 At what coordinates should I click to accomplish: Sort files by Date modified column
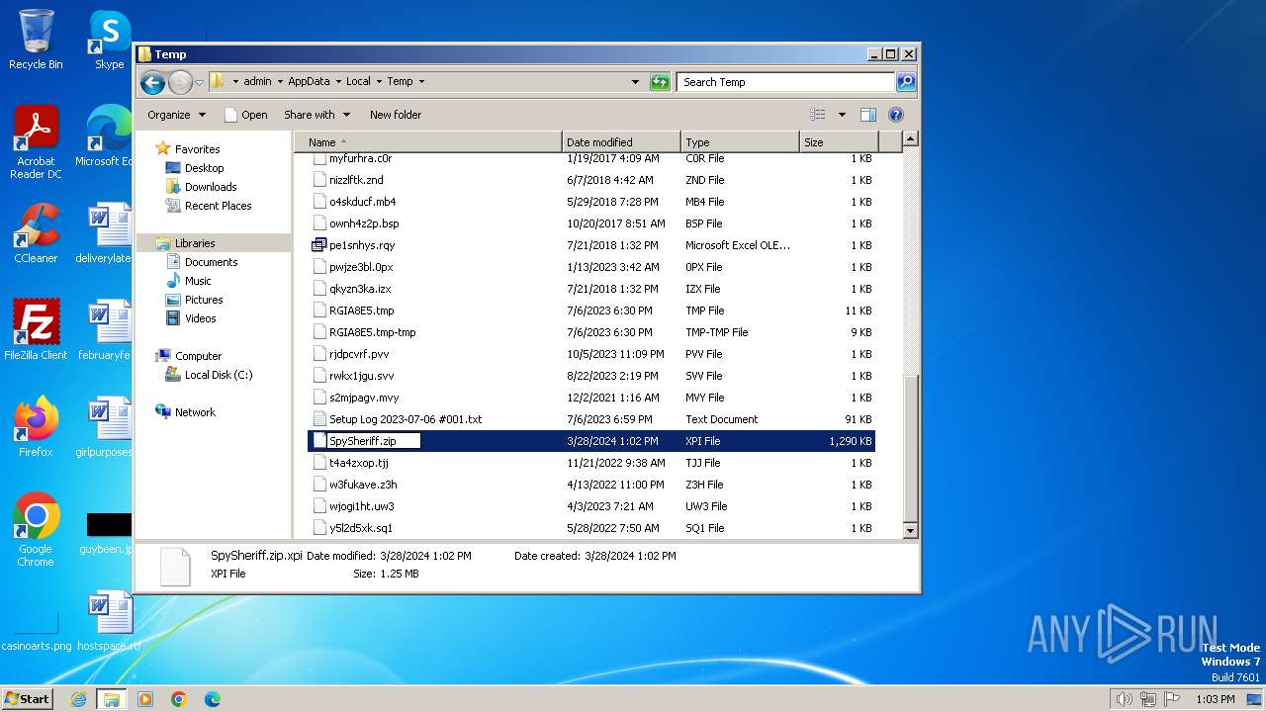point(621,142)
